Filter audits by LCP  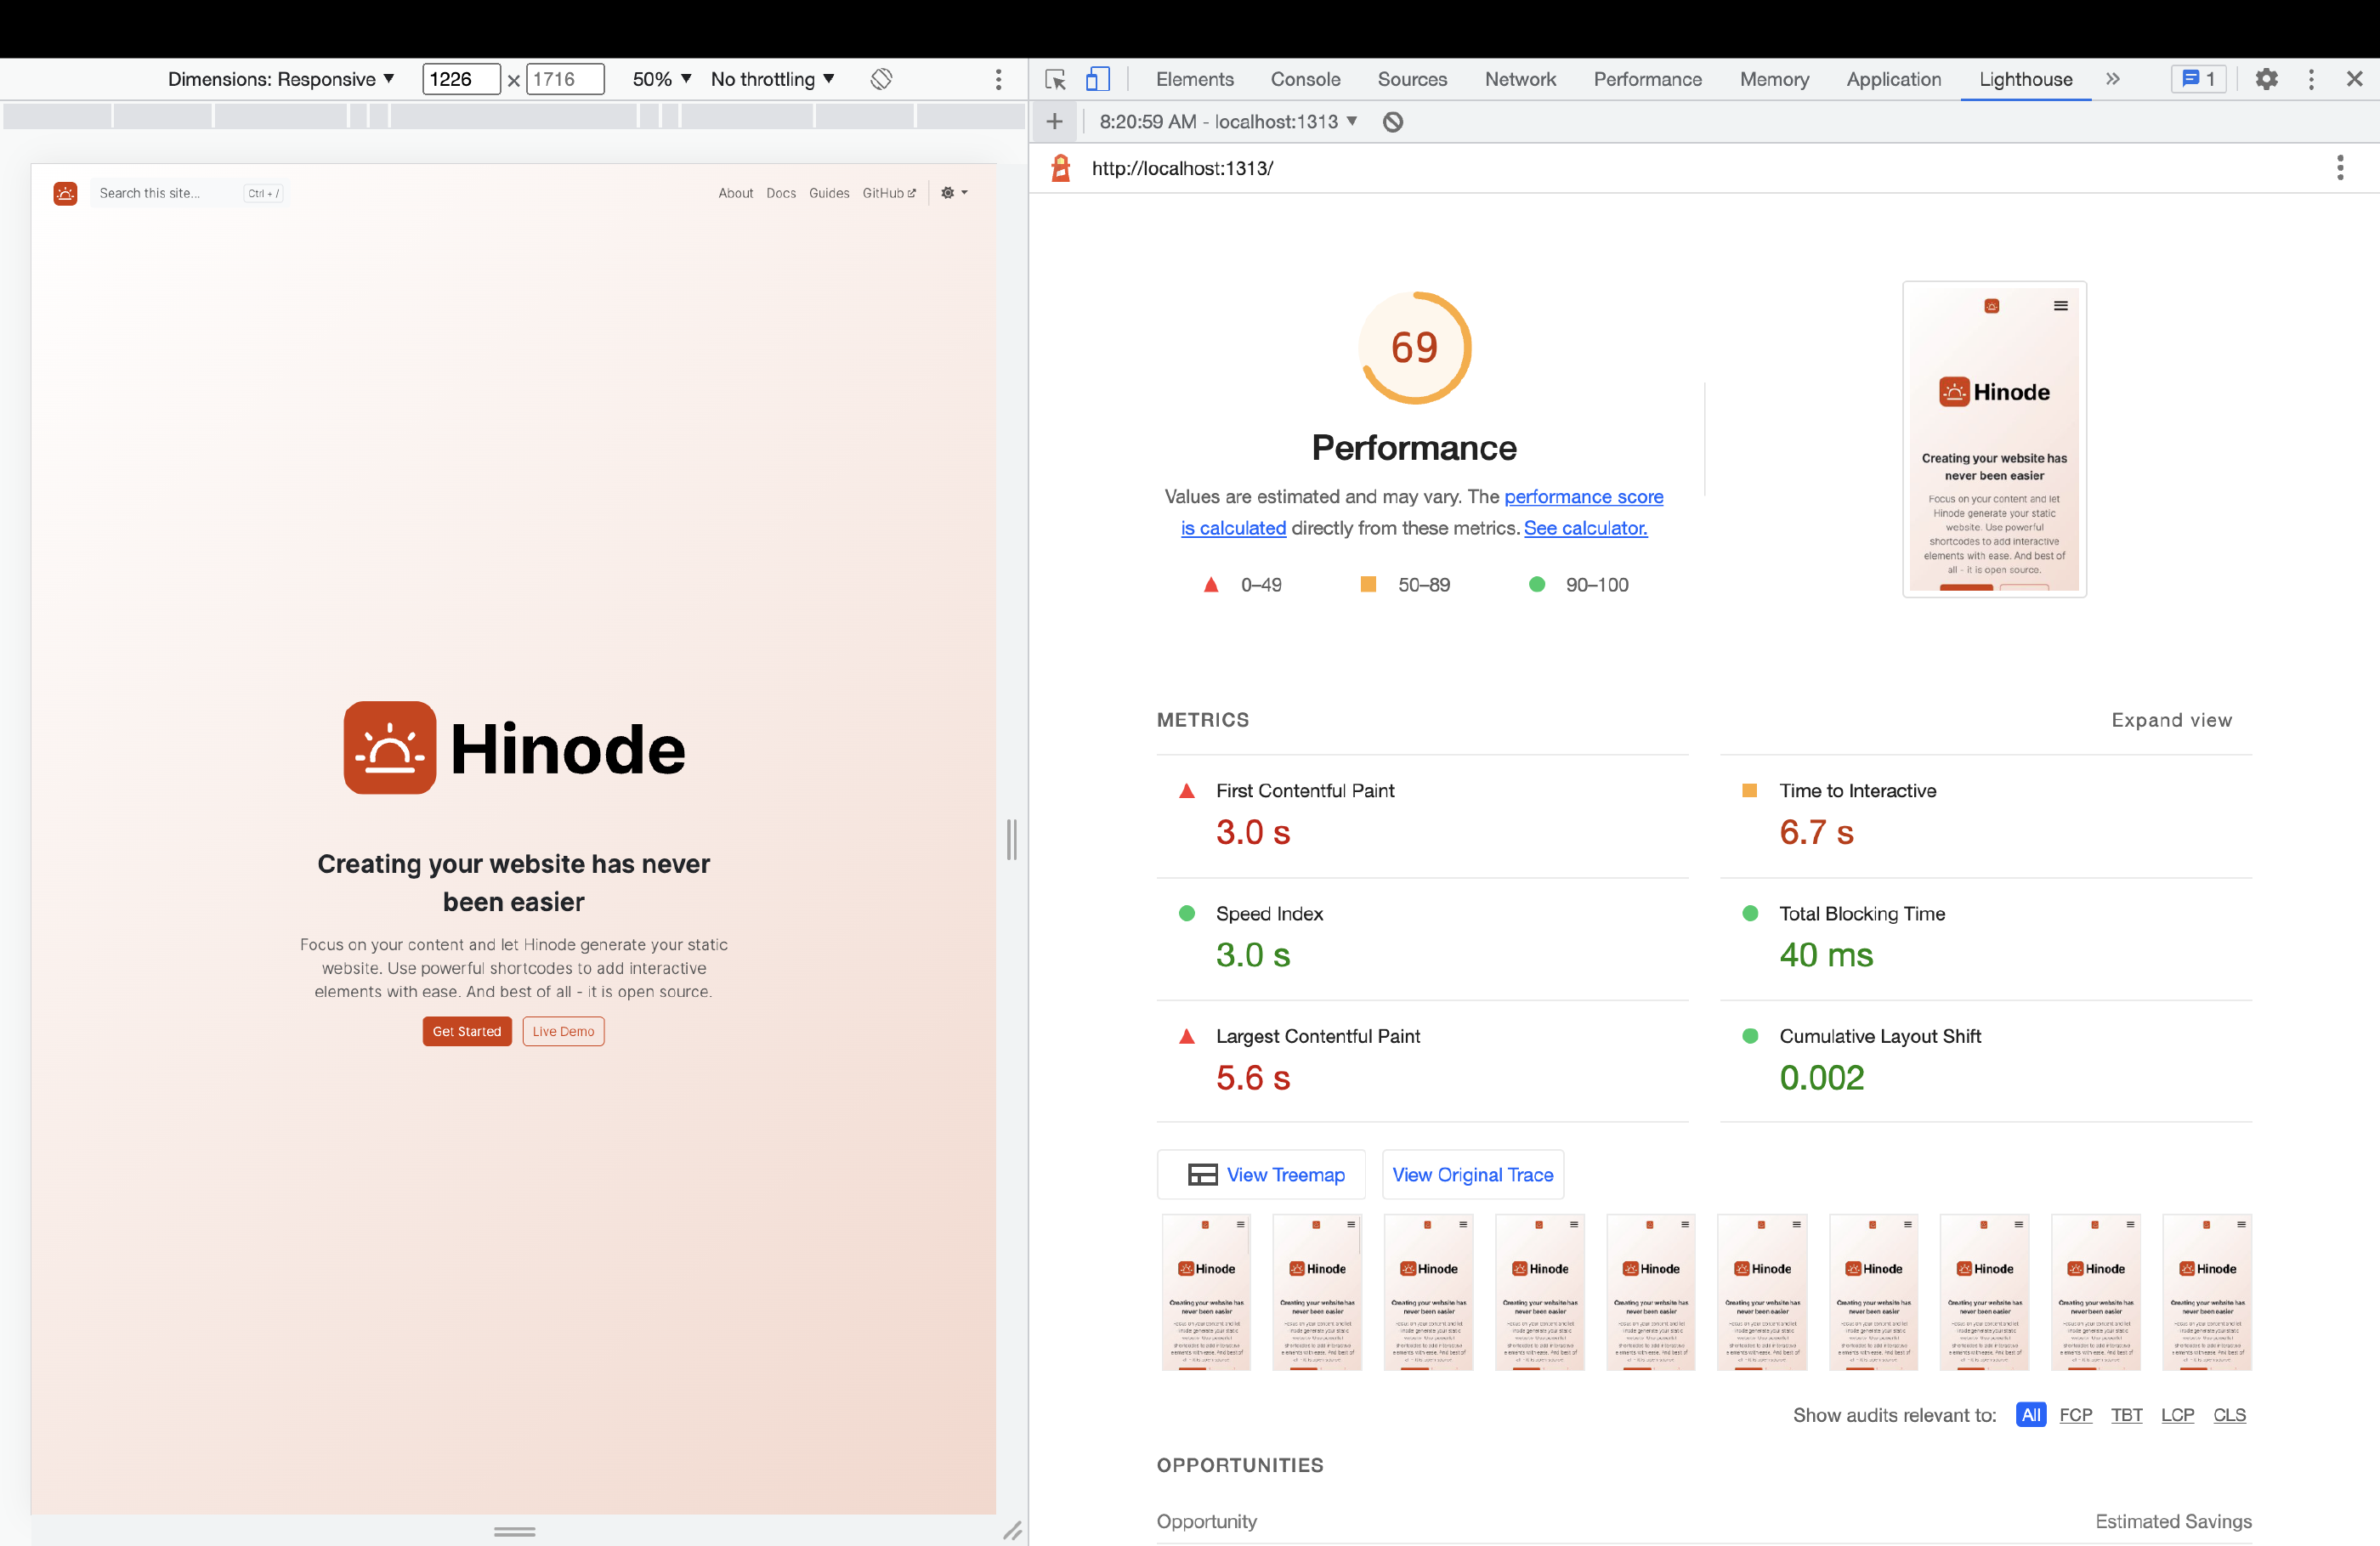point(2177,1415)
